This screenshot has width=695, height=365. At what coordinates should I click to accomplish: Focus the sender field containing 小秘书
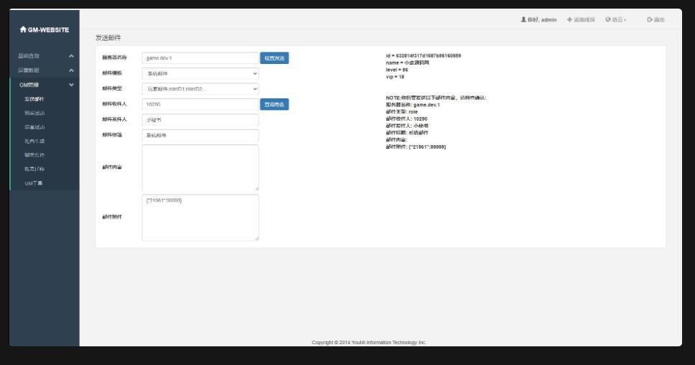(x=200, y=120)
